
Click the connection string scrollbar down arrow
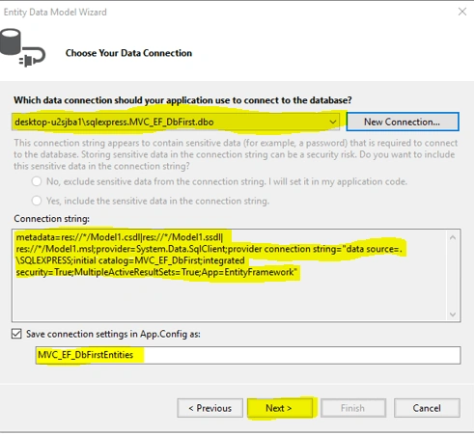tap(453, 314)
